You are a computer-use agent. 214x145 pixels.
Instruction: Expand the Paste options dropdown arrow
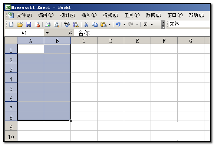tap(109, 25)
